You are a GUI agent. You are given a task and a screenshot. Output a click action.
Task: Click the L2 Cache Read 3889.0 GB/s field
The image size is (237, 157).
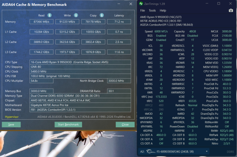(41, 42)
